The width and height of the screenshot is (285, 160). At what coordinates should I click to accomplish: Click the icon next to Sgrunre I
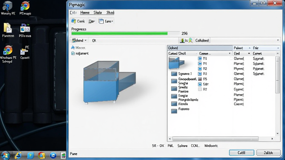pos(174,74)
